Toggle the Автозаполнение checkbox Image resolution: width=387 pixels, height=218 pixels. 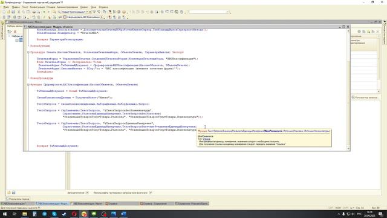[x=87, y=193]
